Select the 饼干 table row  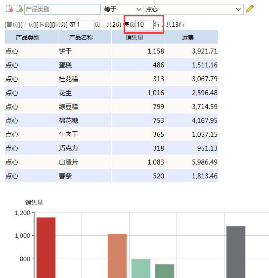pos(111,51)
